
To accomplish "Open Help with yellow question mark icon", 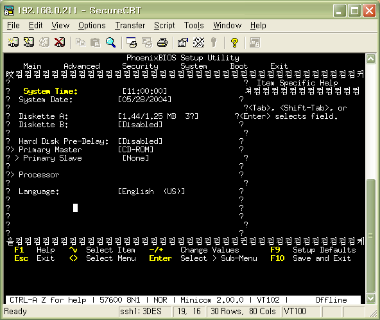I will click(234, 42).
